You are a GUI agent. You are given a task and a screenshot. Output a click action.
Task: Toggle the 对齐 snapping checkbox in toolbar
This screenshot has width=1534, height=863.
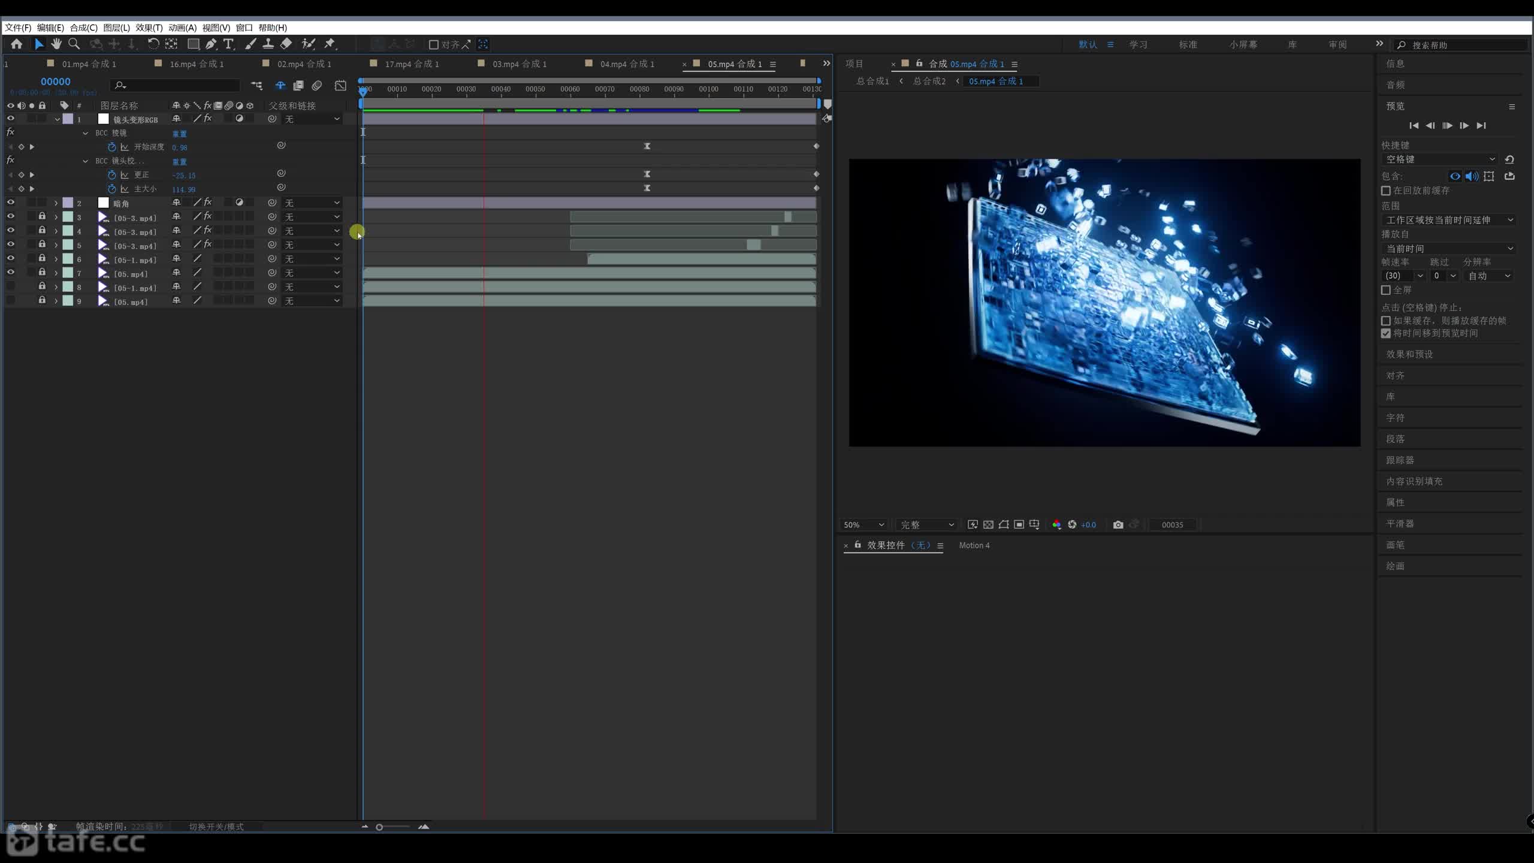pyautogui.click(x=434, y=44)
